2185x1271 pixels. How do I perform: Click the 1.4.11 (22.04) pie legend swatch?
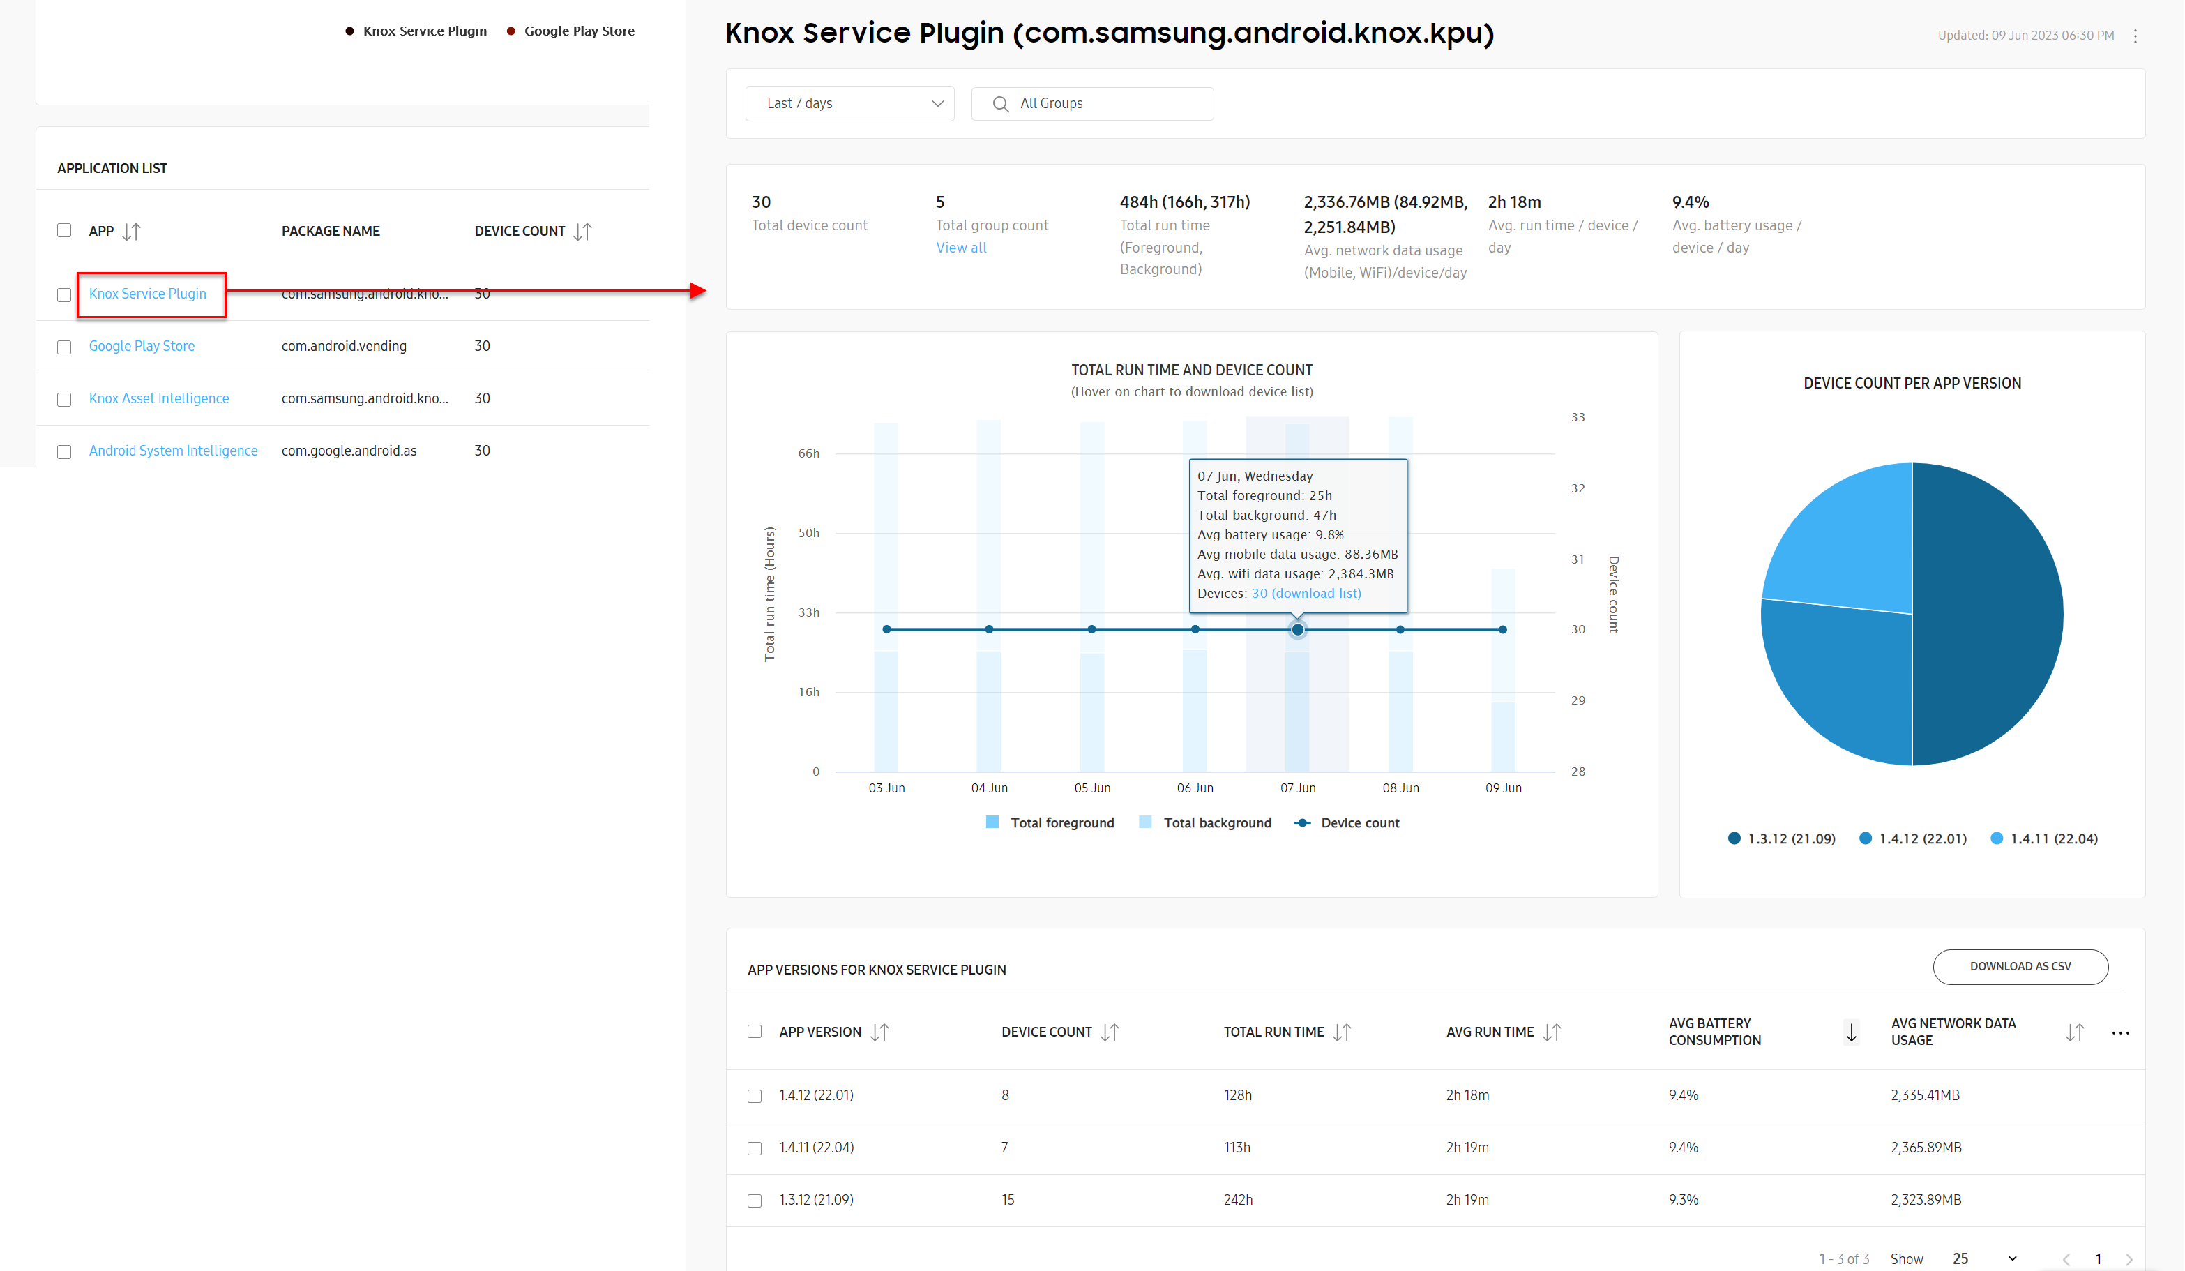tap(1997, 838)
